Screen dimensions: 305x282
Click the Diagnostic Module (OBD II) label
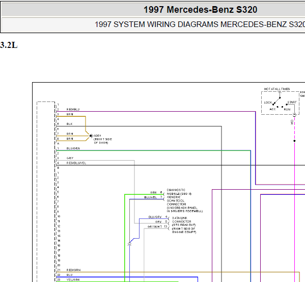coord(179,192)
